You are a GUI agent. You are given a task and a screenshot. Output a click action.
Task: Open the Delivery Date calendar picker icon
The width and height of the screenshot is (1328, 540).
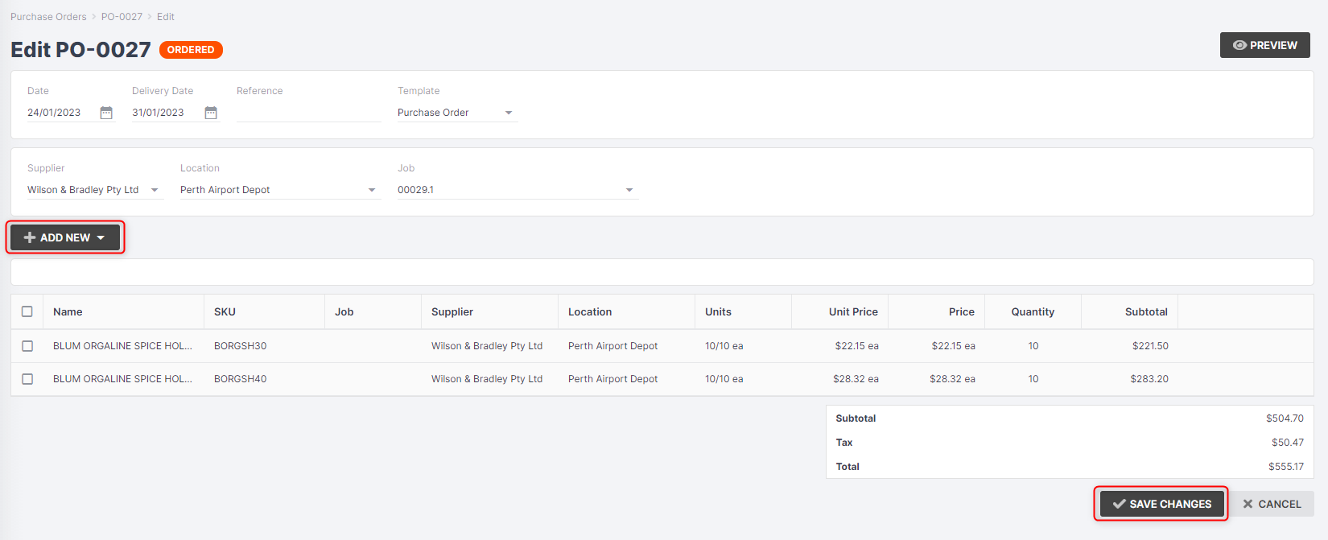[x=211, y=113]
